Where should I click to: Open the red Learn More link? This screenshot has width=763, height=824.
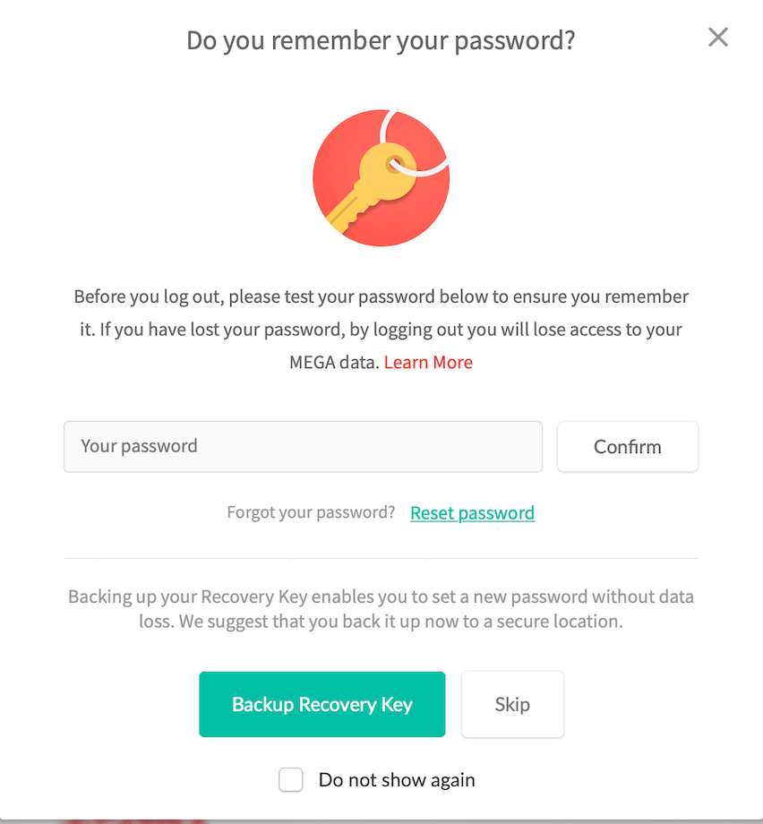pyautogui.click(x=428, y=363)
